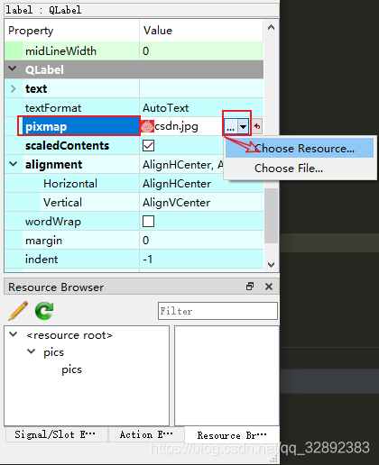Click the Vertical AlignVCenter value
Image resolution: width=379 pixels, height=465 pixels.
pos(176,203)
